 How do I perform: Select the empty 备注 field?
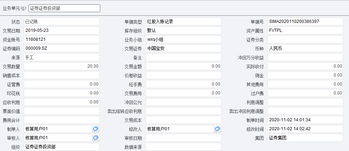(x=183, y=57)
